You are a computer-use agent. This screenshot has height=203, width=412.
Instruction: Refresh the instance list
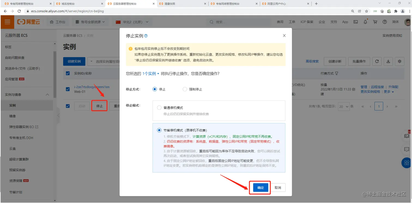[377, 61]
